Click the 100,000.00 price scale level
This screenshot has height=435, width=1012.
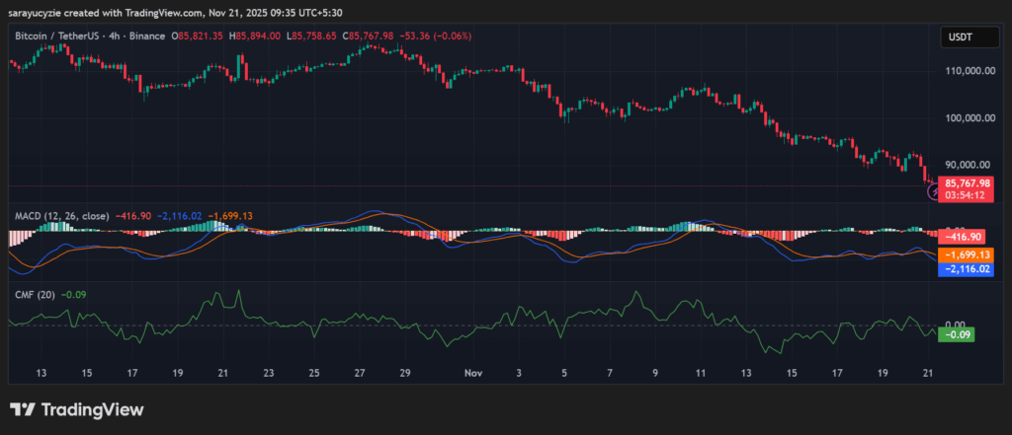click(970, 118)
